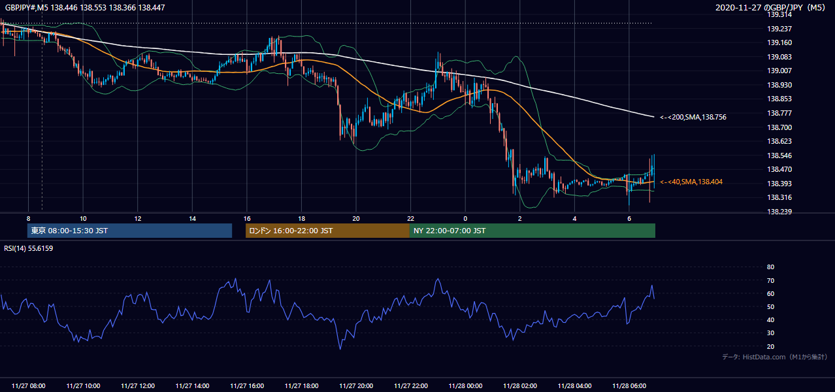This screenshot has height=392, width=835.
Task: Click price axis value 138.777
Action: tap(779, 113)
